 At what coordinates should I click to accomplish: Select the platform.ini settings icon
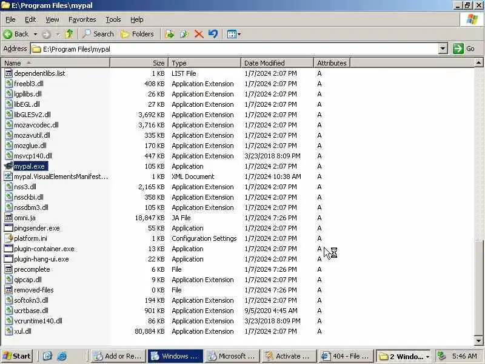click(8, 238)
